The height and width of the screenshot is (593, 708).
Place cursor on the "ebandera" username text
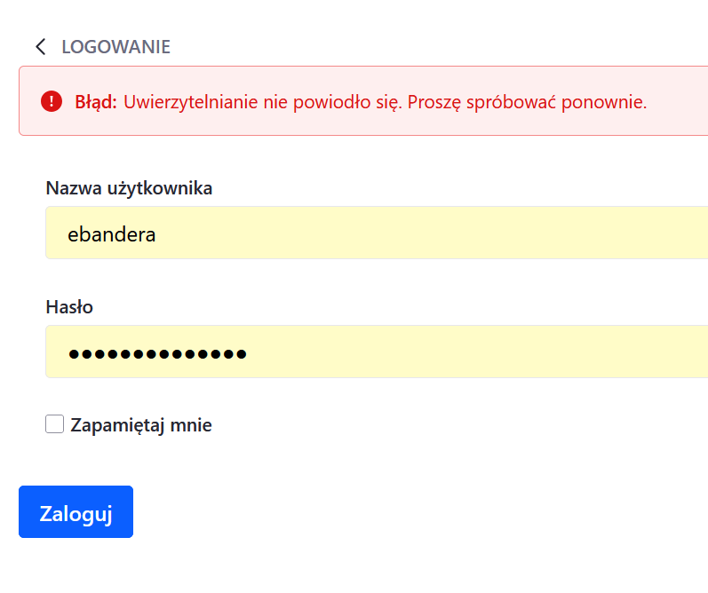(111, 234)
